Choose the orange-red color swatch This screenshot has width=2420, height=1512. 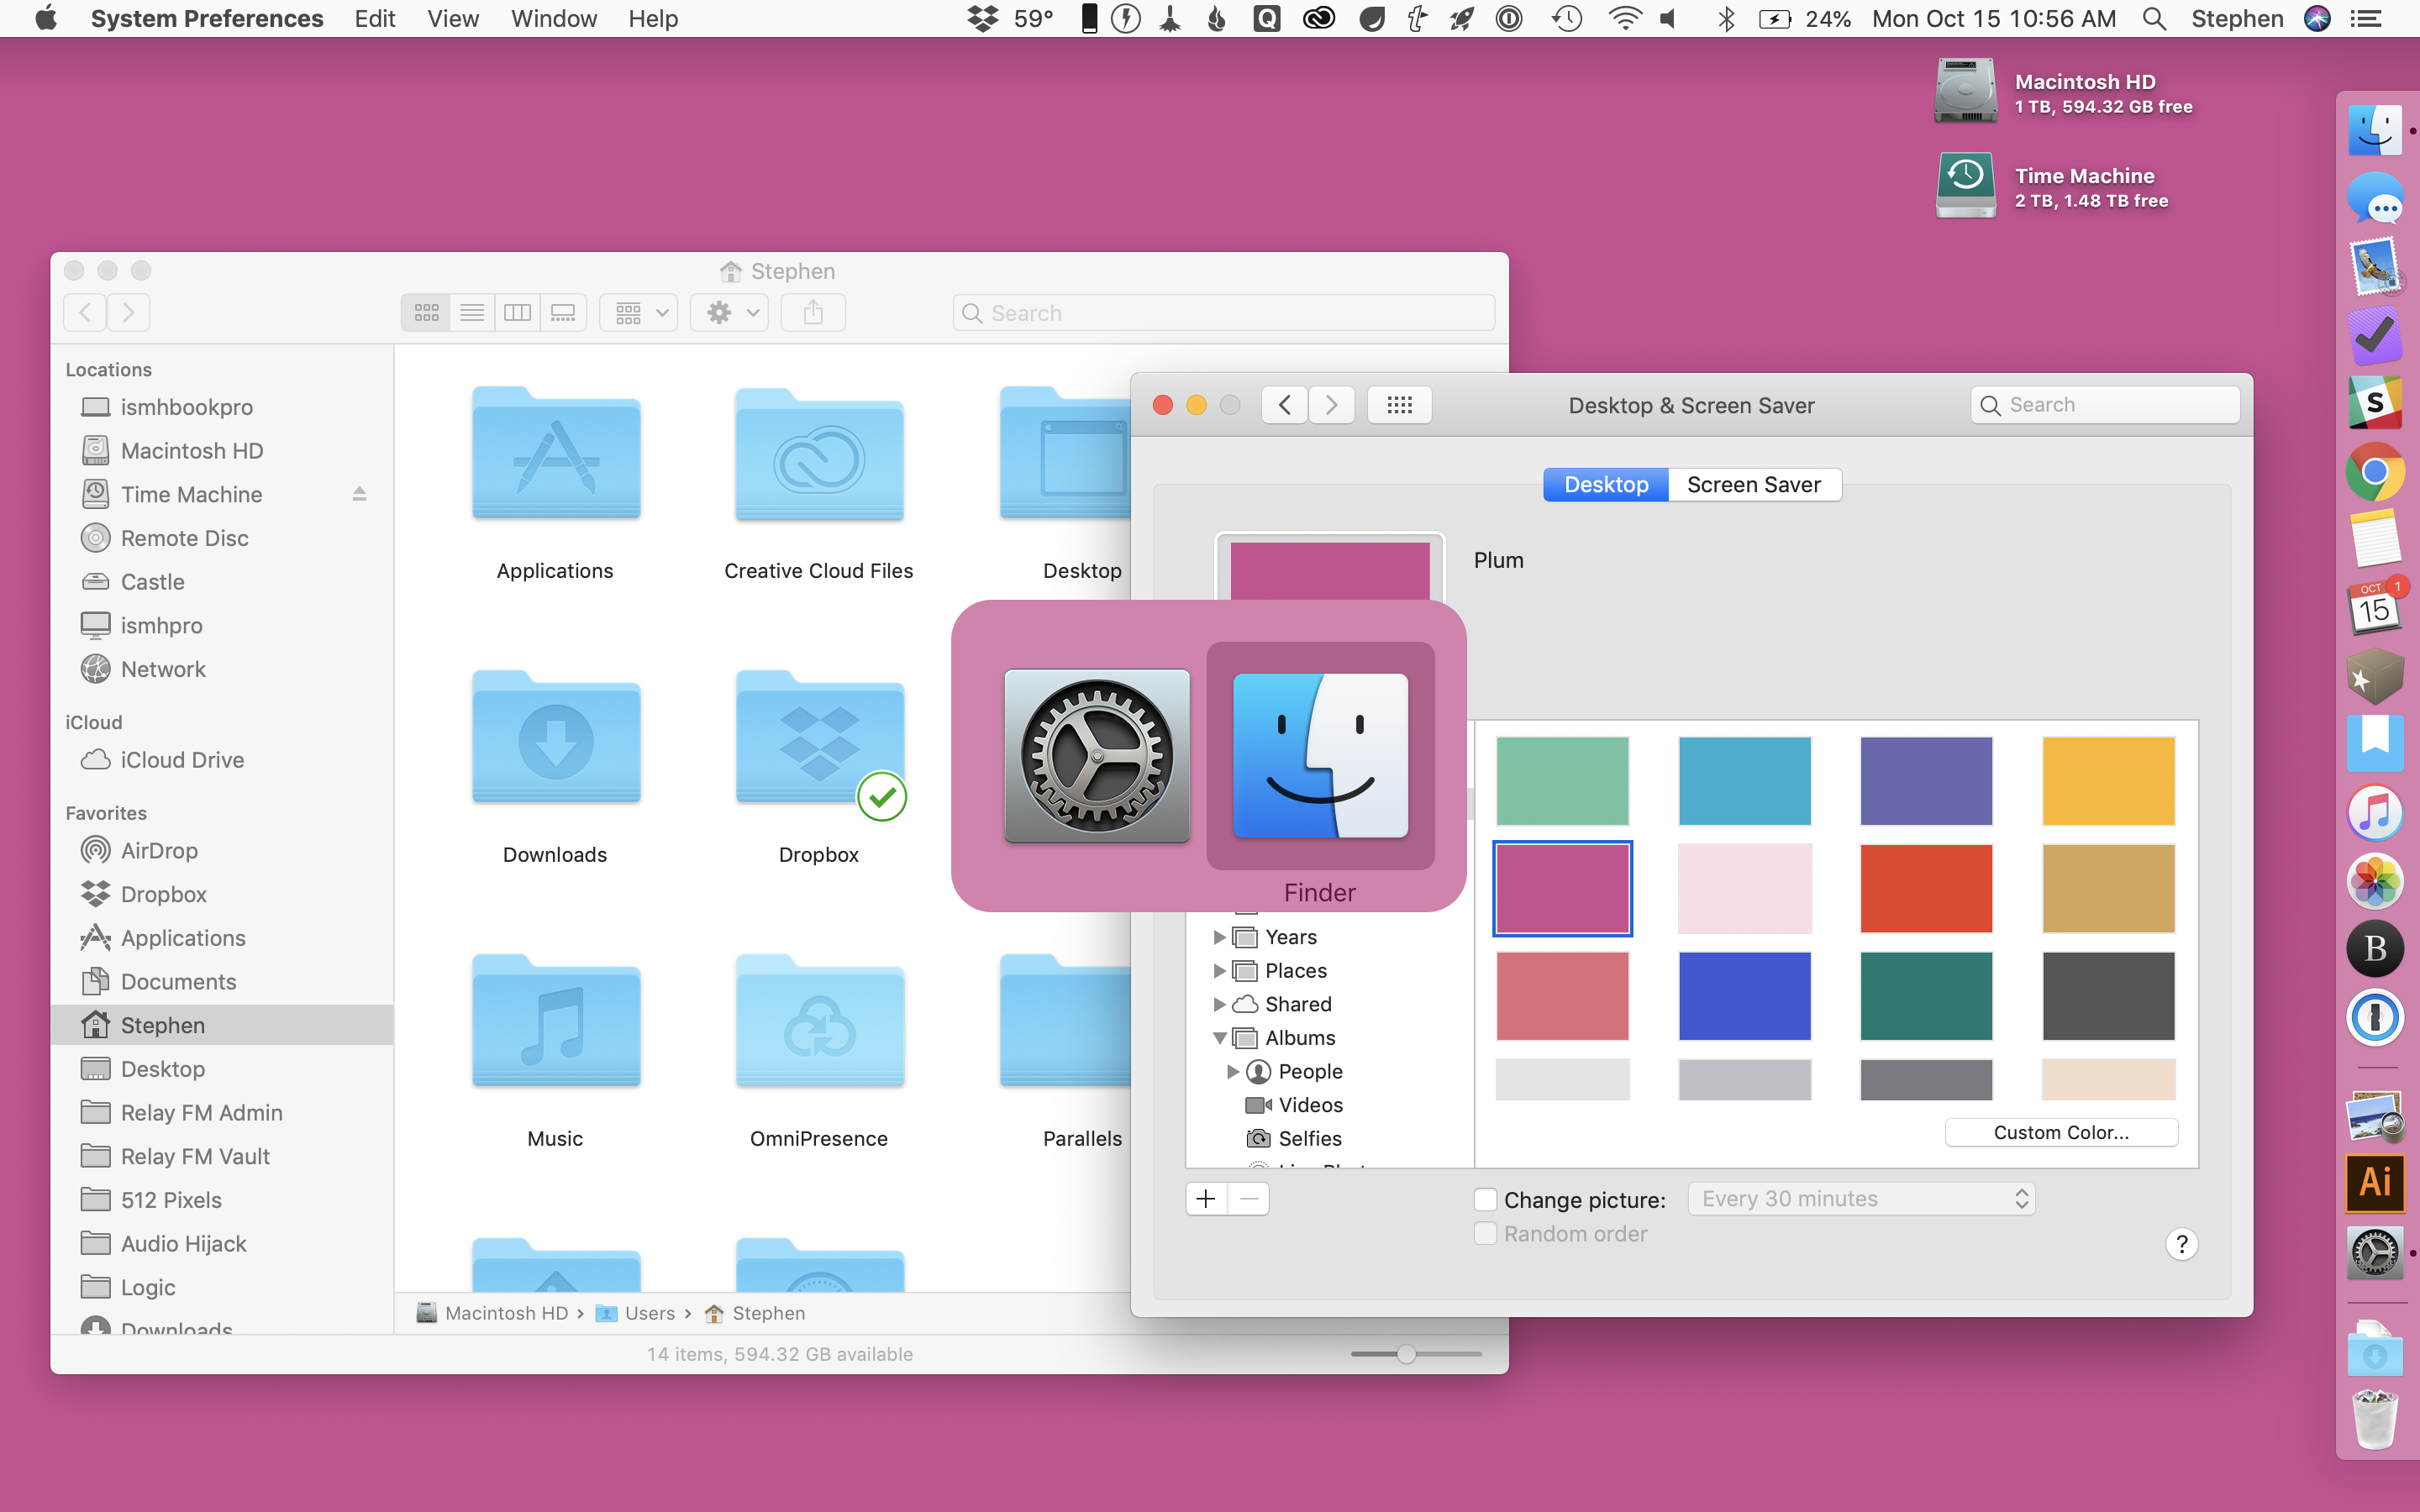[1926, 889]
